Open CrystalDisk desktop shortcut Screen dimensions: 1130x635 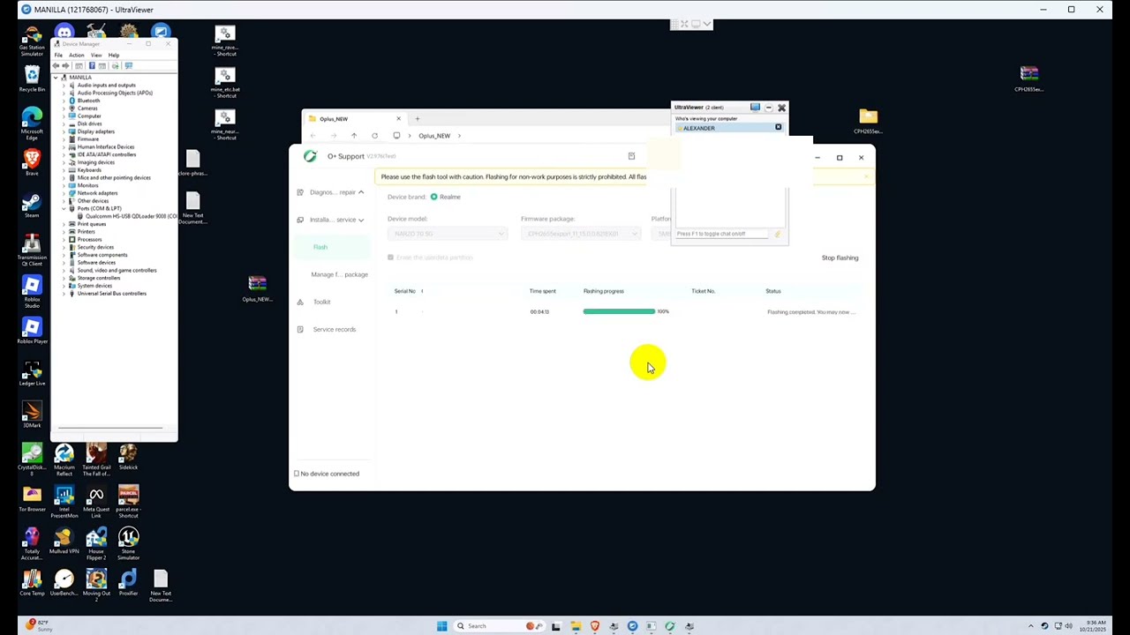[x=32, y=459]
